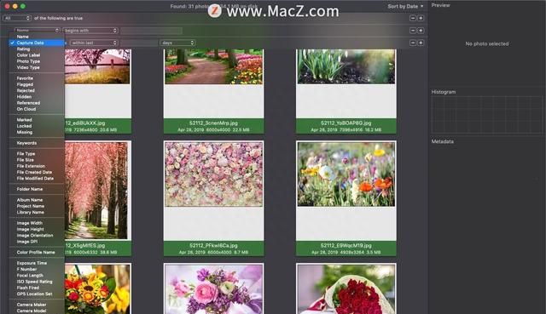The image size is (546, 314).
Task: Select the white snowdrop flowers photo
Action: 346,66
